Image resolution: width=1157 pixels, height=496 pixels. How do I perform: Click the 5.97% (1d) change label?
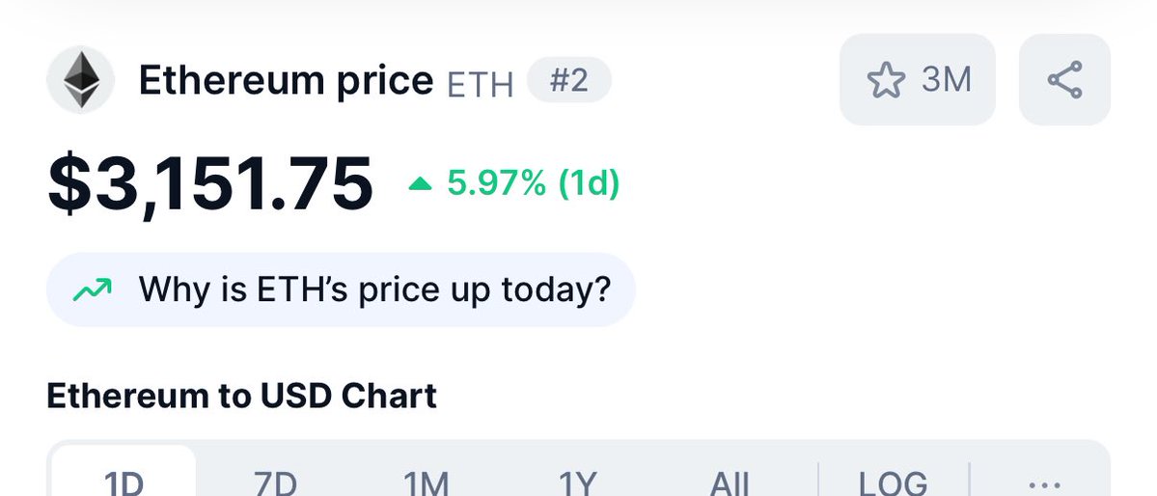pyautogui.click(x=534, y=183)
